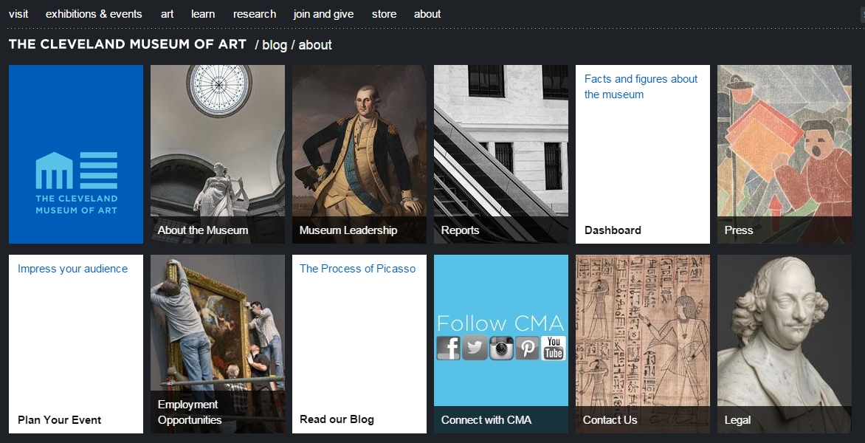Click the Instagram camera icon
Viewport: 865px width, 443px height.
click(501, 348)
